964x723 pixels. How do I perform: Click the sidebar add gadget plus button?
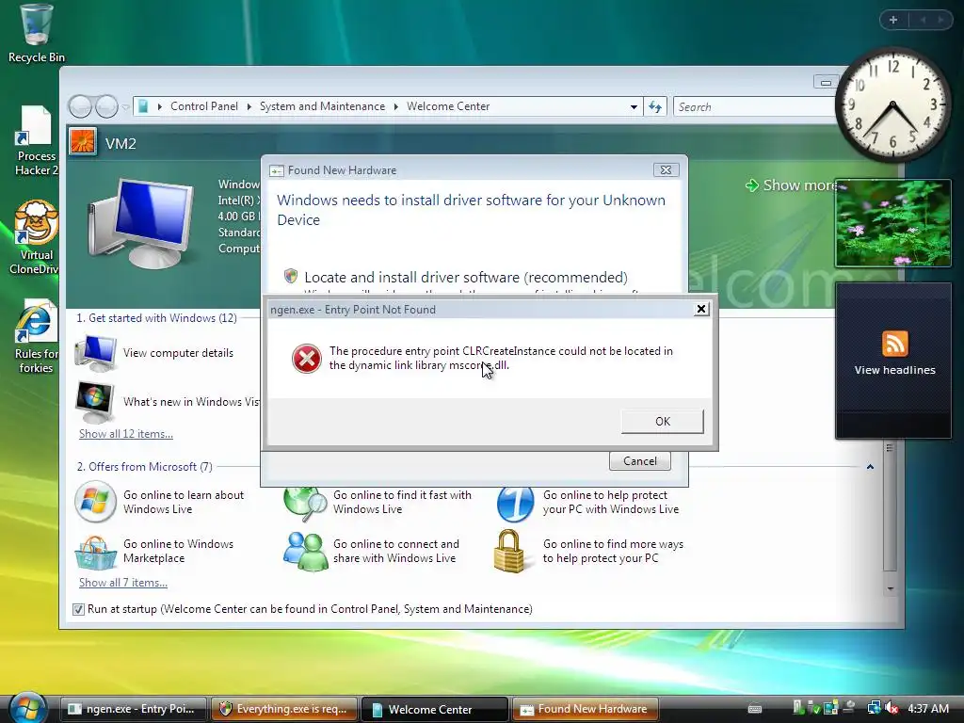pos(893,20)
